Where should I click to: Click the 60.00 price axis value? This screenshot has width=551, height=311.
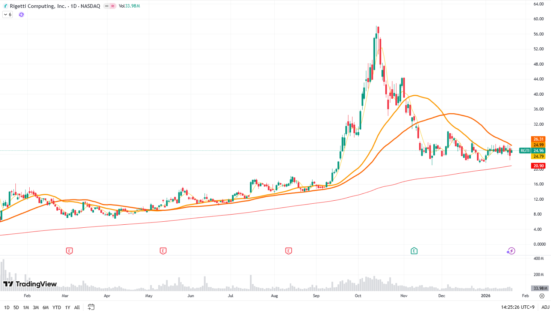[x=539, y=19]
